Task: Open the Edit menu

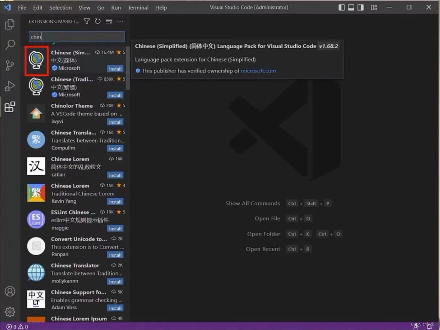Action: (x=38, y=8)
